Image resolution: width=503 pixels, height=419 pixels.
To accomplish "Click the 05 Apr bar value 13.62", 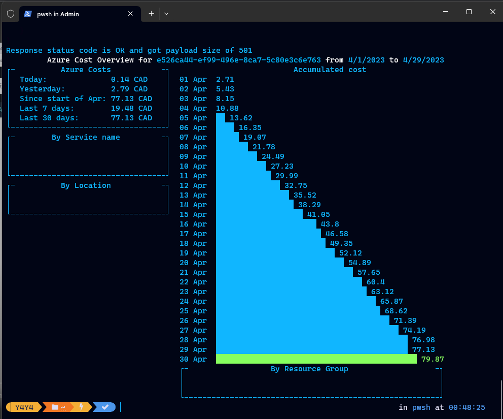I will point(241,118).
